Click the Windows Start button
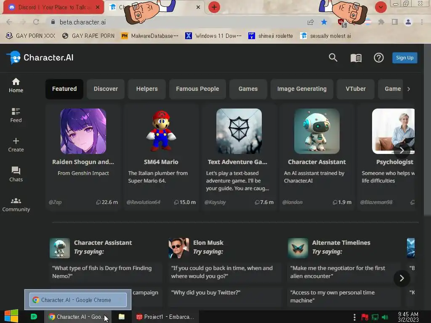Screen dimensions: 431x323 11,316
